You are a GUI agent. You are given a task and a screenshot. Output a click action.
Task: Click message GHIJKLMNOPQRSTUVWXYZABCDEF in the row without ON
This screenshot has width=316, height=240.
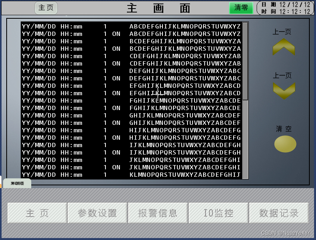click(185, 116)
